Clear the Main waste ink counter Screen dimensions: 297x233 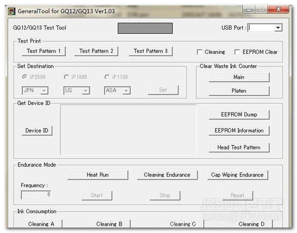(x=239, y=77)
